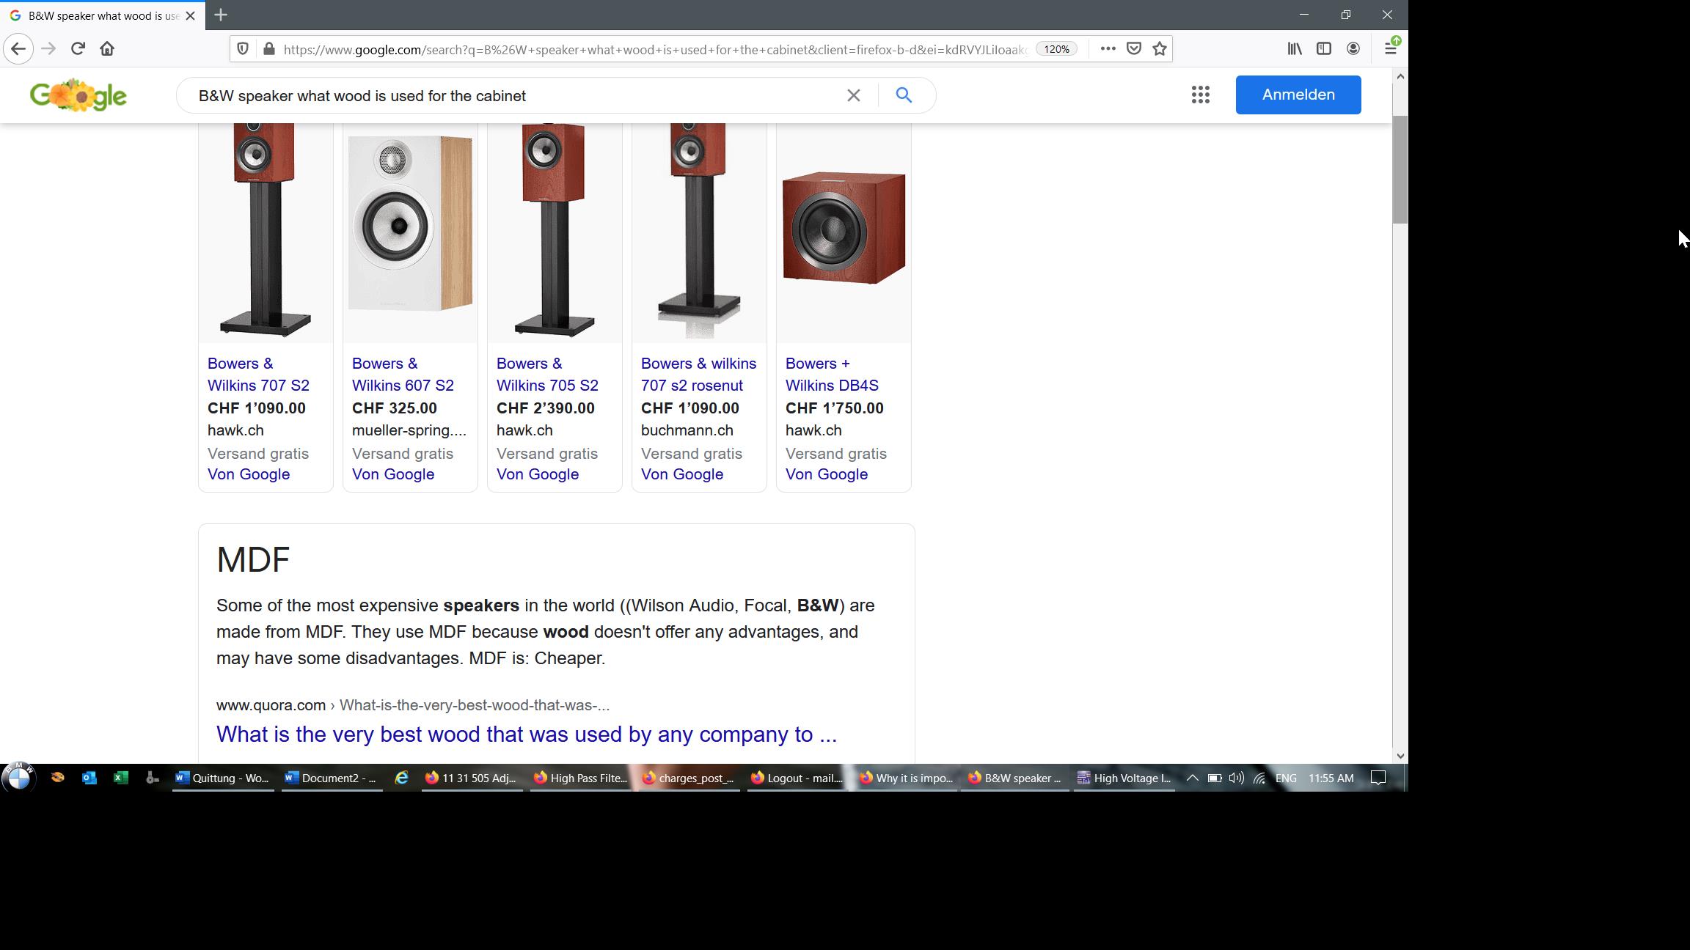This screenshot has height=950, width=1690.
Task: Reset the 120% zoom level
Action: pyautogui.click(x=1056, y=49)
